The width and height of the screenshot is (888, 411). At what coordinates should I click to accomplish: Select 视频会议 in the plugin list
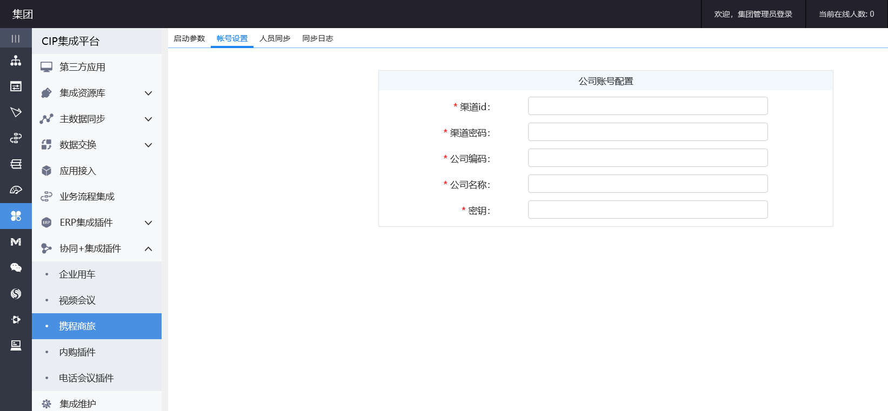tap(77, 300)
